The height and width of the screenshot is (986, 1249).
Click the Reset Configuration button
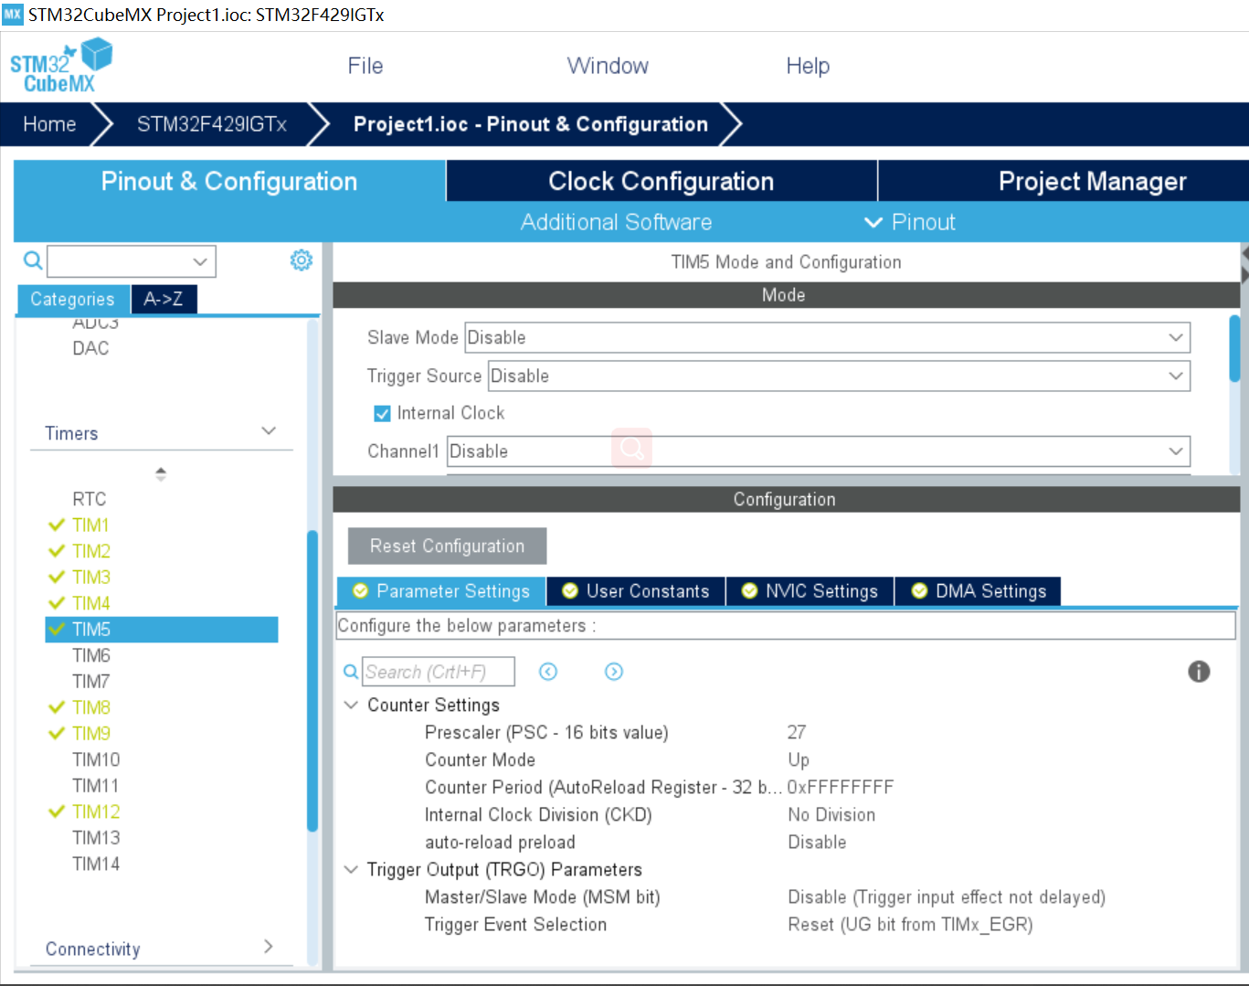[x=447, y=546]
